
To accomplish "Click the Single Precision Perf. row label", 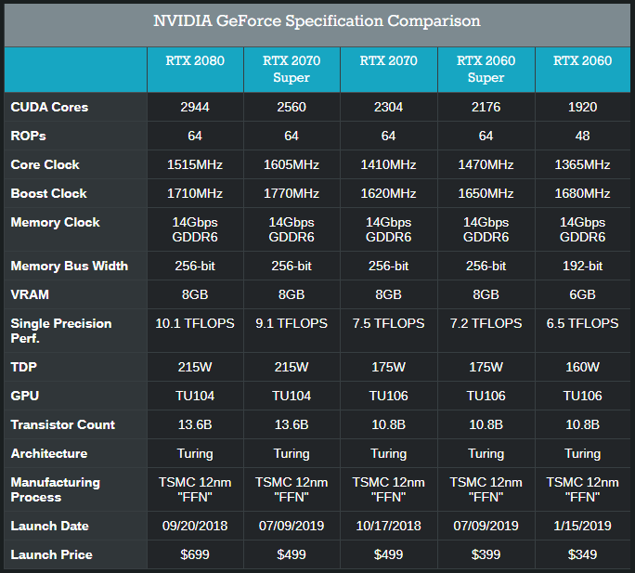I will (x=61, y=331).
